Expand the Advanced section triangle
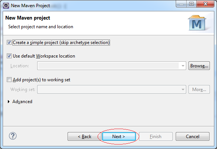 click(x=9, y=102)
